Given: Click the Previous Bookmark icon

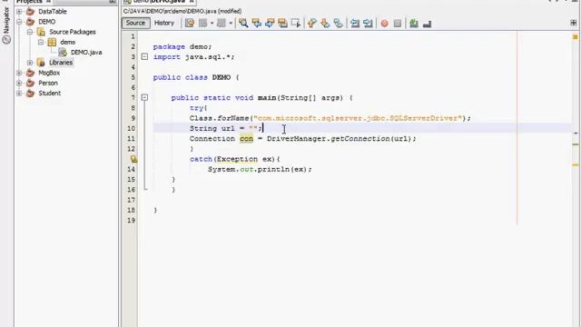Looking at the screenshot, I should 311,24.
